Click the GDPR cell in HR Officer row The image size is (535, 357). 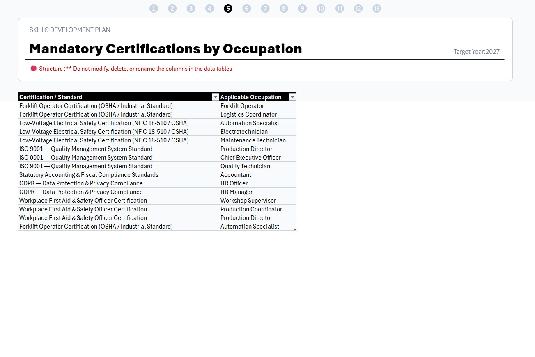coord(119,183)
